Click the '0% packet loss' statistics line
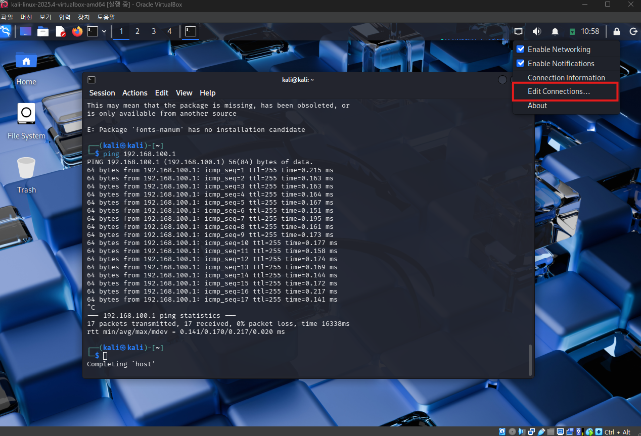Screen dimensions: 641x436 pos(218,324)
